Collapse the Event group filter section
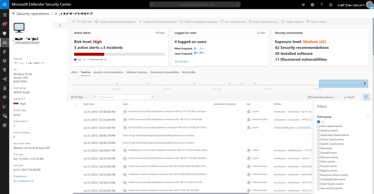The height and width of the screenshot is (194, 374). coord(368,117)
